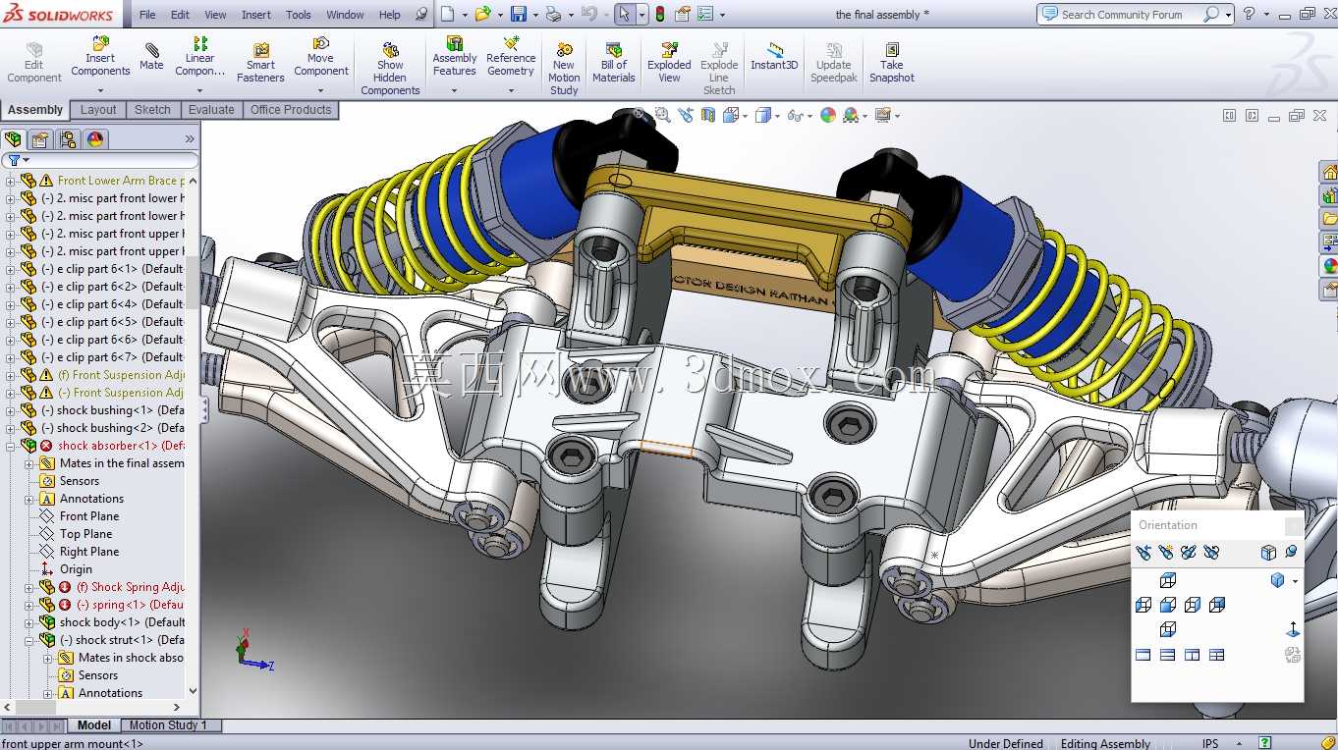Click the Normal To icon in Orientation
1338x750 pixels.
tap(1293, 629)
